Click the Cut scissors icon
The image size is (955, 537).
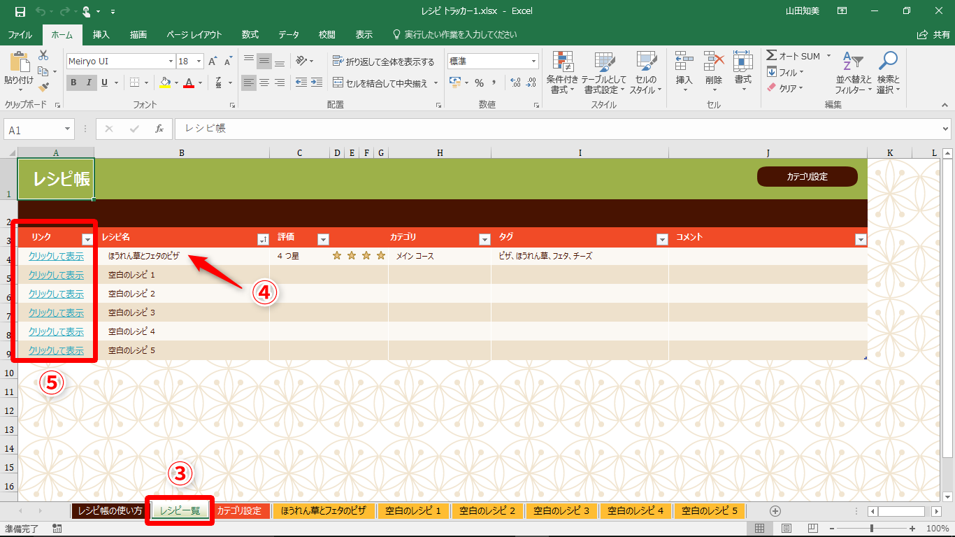(43, 55)
